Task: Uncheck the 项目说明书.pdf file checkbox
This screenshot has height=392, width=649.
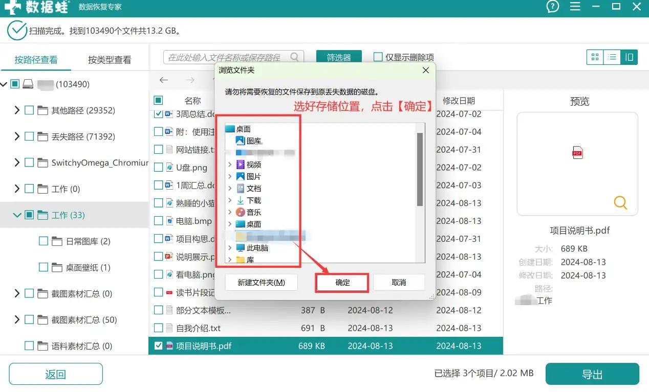Action: point(159,346)
